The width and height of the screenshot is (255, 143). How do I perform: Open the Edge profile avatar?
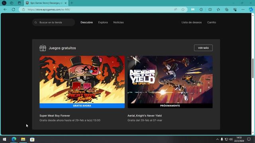pyautogui.click(x=4, y=3)
